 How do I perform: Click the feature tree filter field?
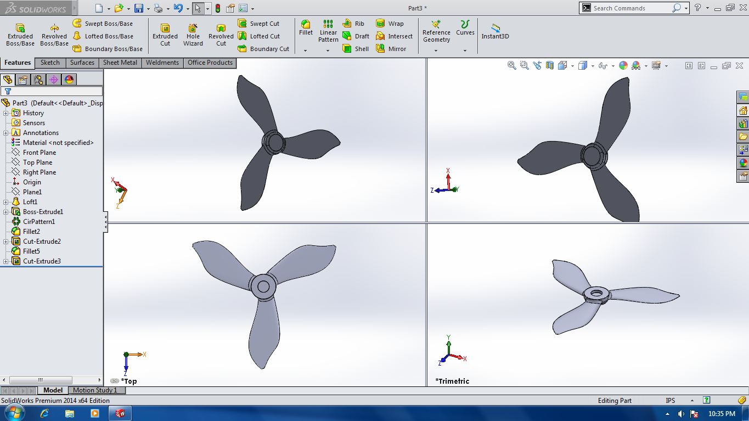52,91
